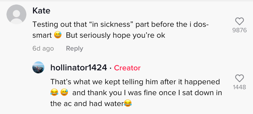Click the sweat-smile emoji in creator's reply
This screenshot has height=114, width=253.
[64, 93]
